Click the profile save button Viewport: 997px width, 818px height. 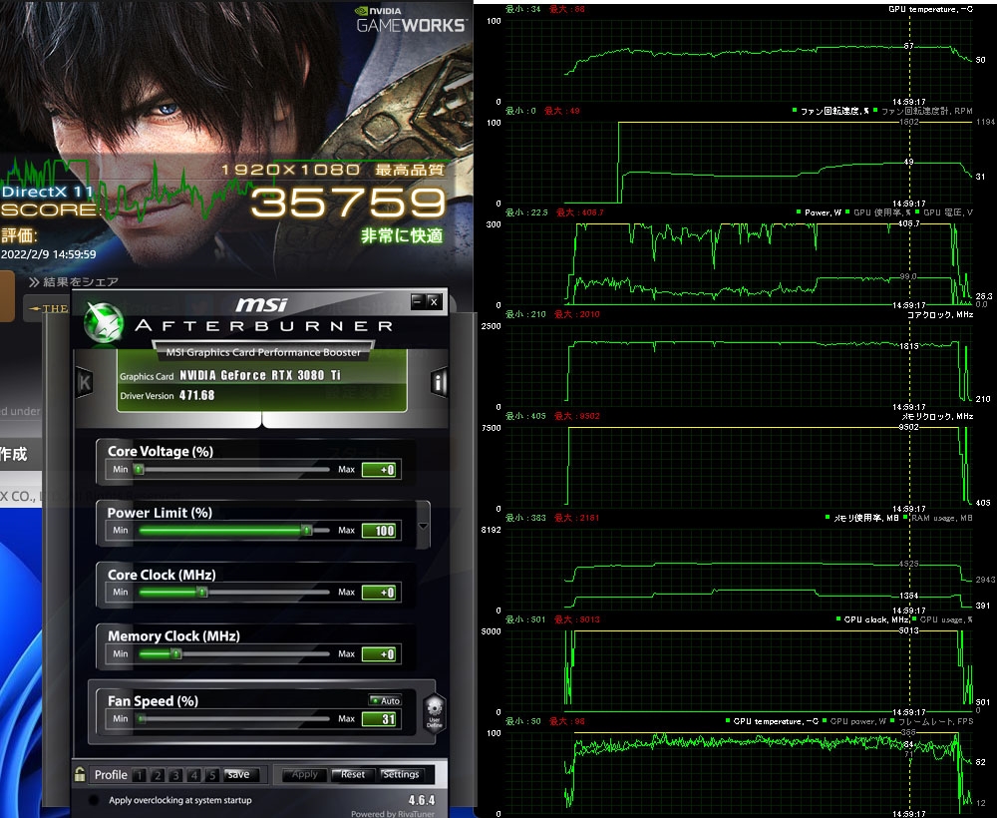click(x=239, y=774)
